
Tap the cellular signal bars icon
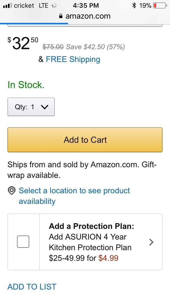click(7, 6)
